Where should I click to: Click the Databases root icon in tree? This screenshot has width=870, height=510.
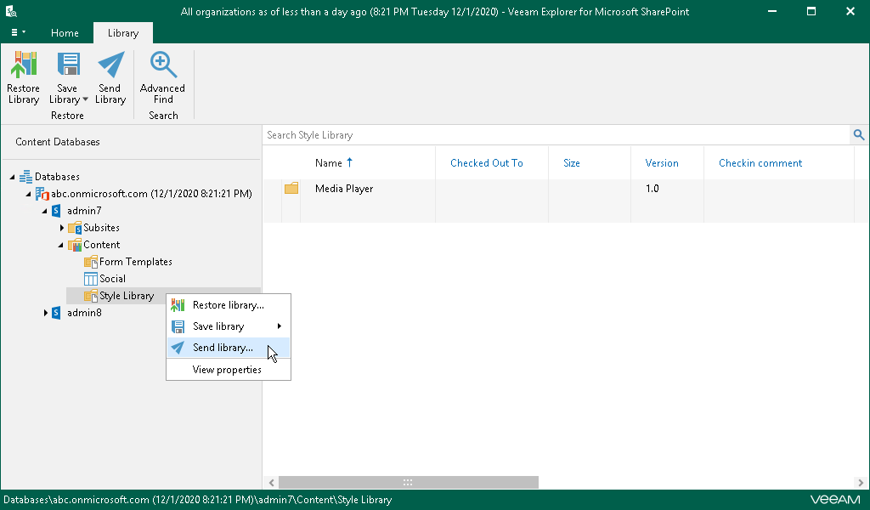pos(25,177)
